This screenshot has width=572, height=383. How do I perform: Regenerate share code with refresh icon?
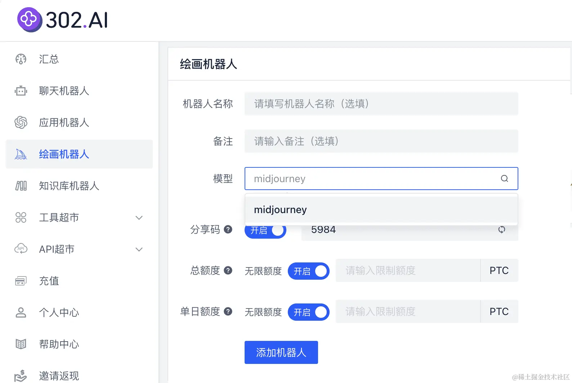tap(502, 230)
